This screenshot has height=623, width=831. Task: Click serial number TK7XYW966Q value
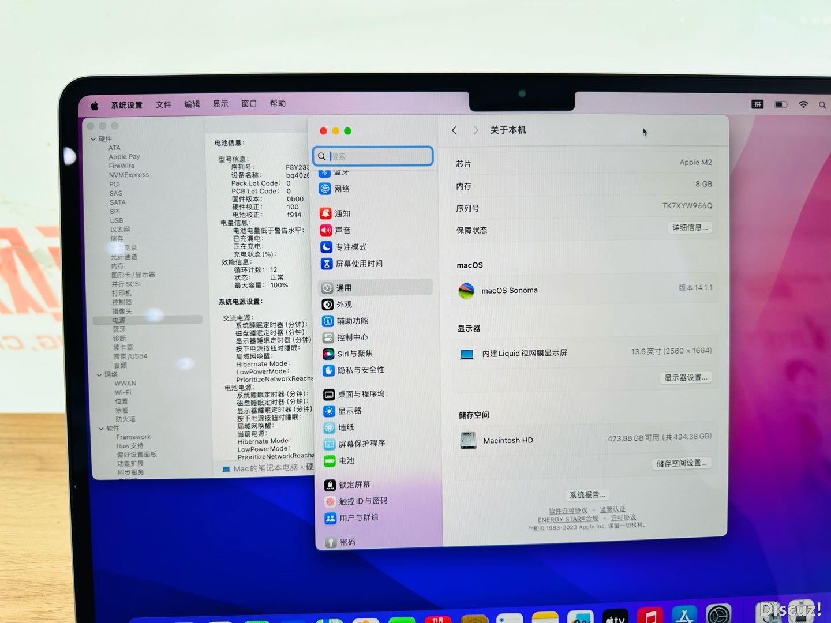click(687, 206)
